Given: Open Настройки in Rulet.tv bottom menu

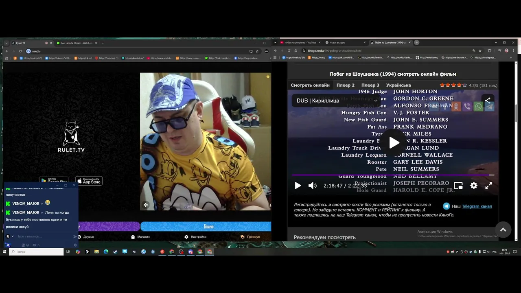Looking at the screenshot, I should [x=195, y=237].
